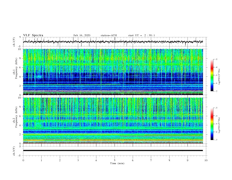Click the '-6' tick on the lower colorbar
The image size is (232, 180).
click(x=216, y=132)
